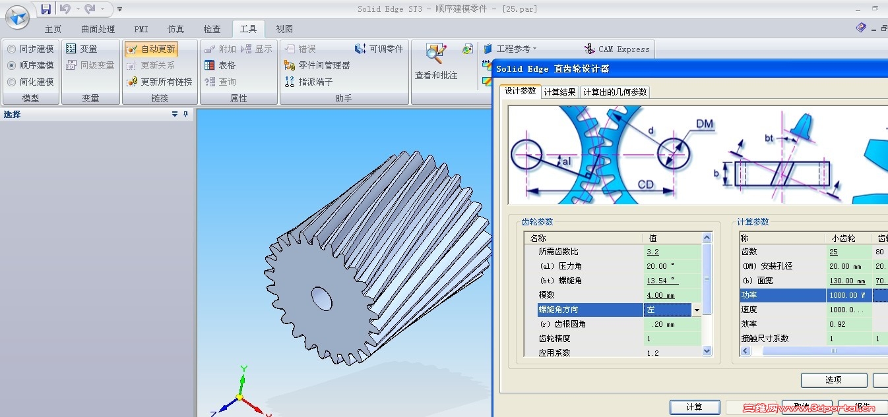Click 指派端子 assign terminals
This screenshot has height=417, width=888.
308,82
